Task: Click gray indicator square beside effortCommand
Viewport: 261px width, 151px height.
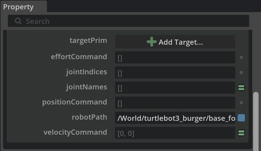Action: coord(241,57)
